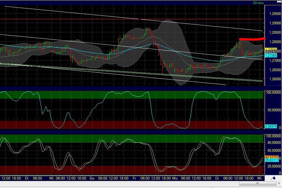Click the white 1.27478 price label
Viewport: 282px width, 188px height.
pyautogui.click(x=271, y=51)
